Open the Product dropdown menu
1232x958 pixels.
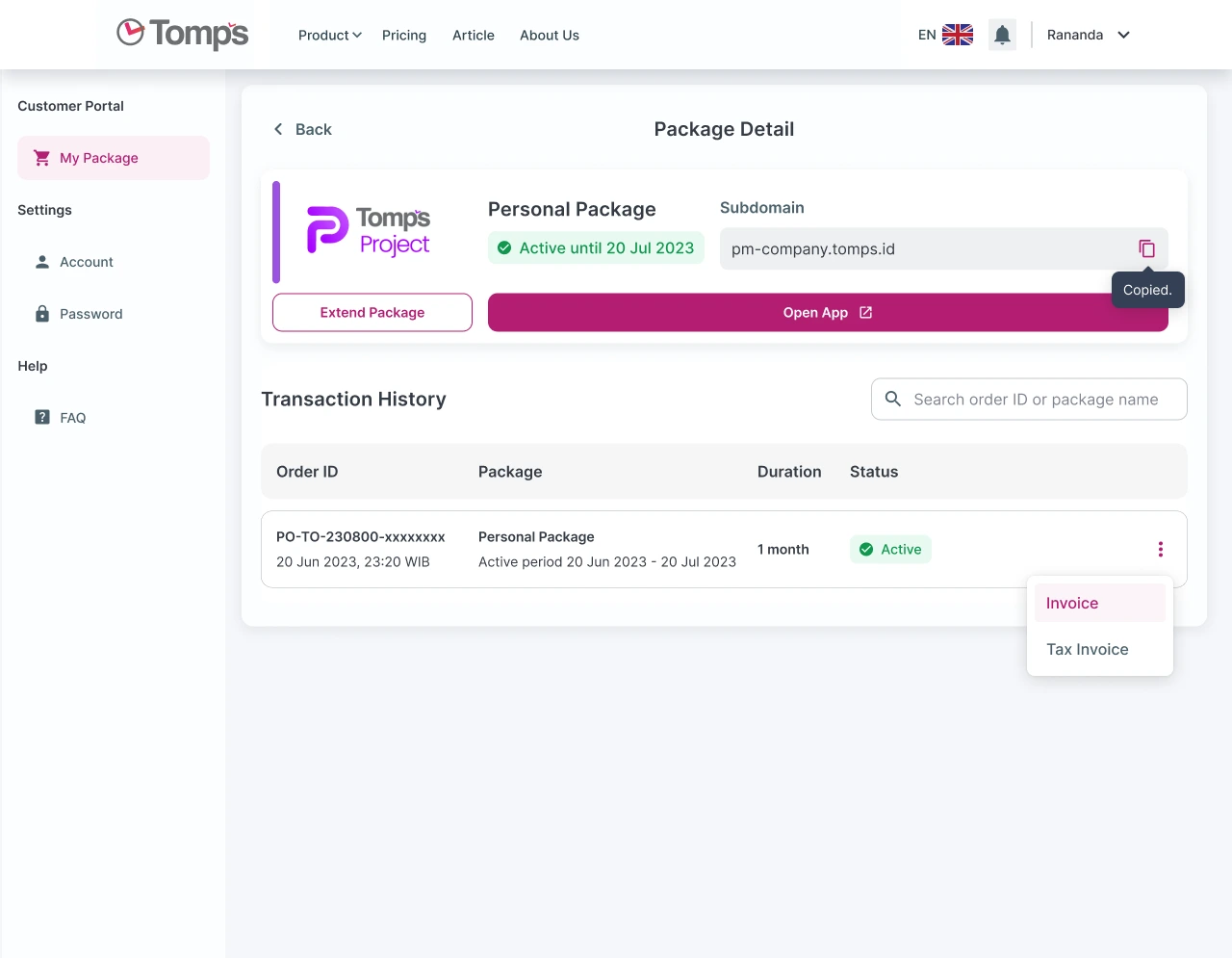point(329,35)
